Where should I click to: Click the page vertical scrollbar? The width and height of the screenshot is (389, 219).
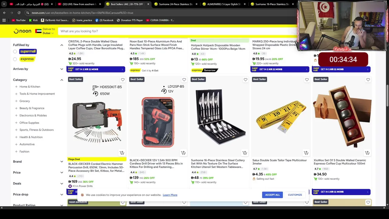click(387, 91)
